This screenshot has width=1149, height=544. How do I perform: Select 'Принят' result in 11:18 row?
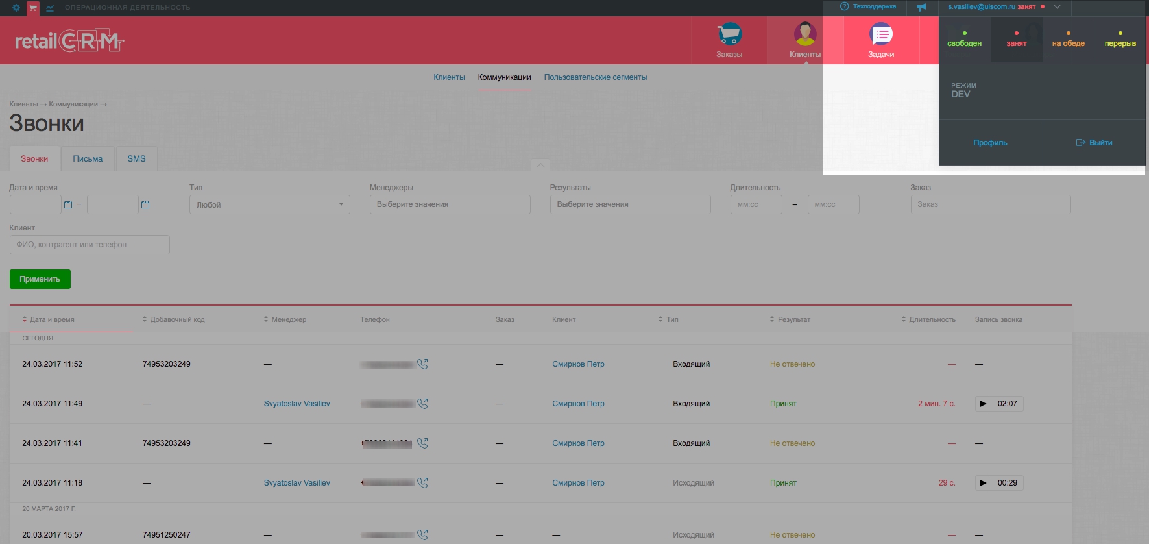(783, 483)
